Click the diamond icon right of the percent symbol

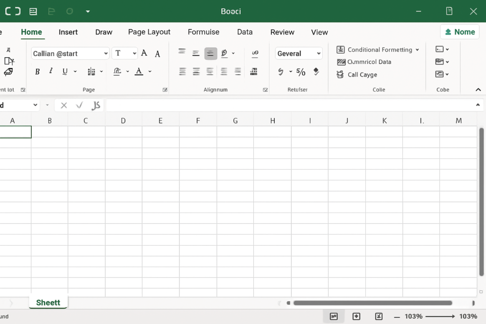pyautogui.click(x=316, y=72)
